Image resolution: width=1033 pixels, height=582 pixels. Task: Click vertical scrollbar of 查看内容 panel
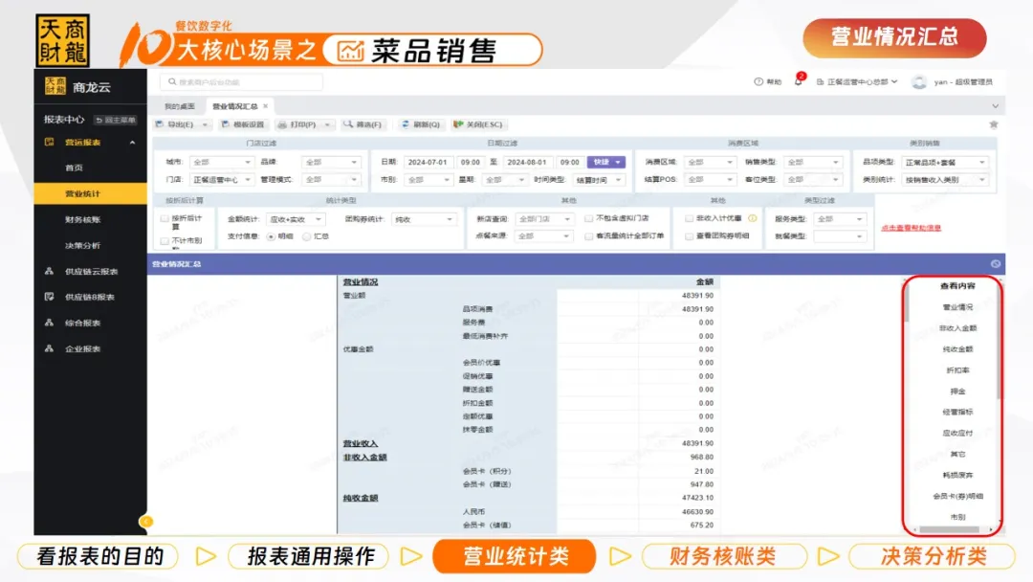(x=998, y=343)
